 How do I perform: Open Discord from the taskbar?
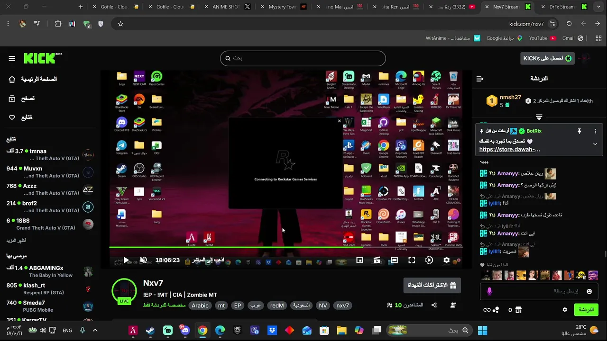pyautogui.click(x=185, y=330)
